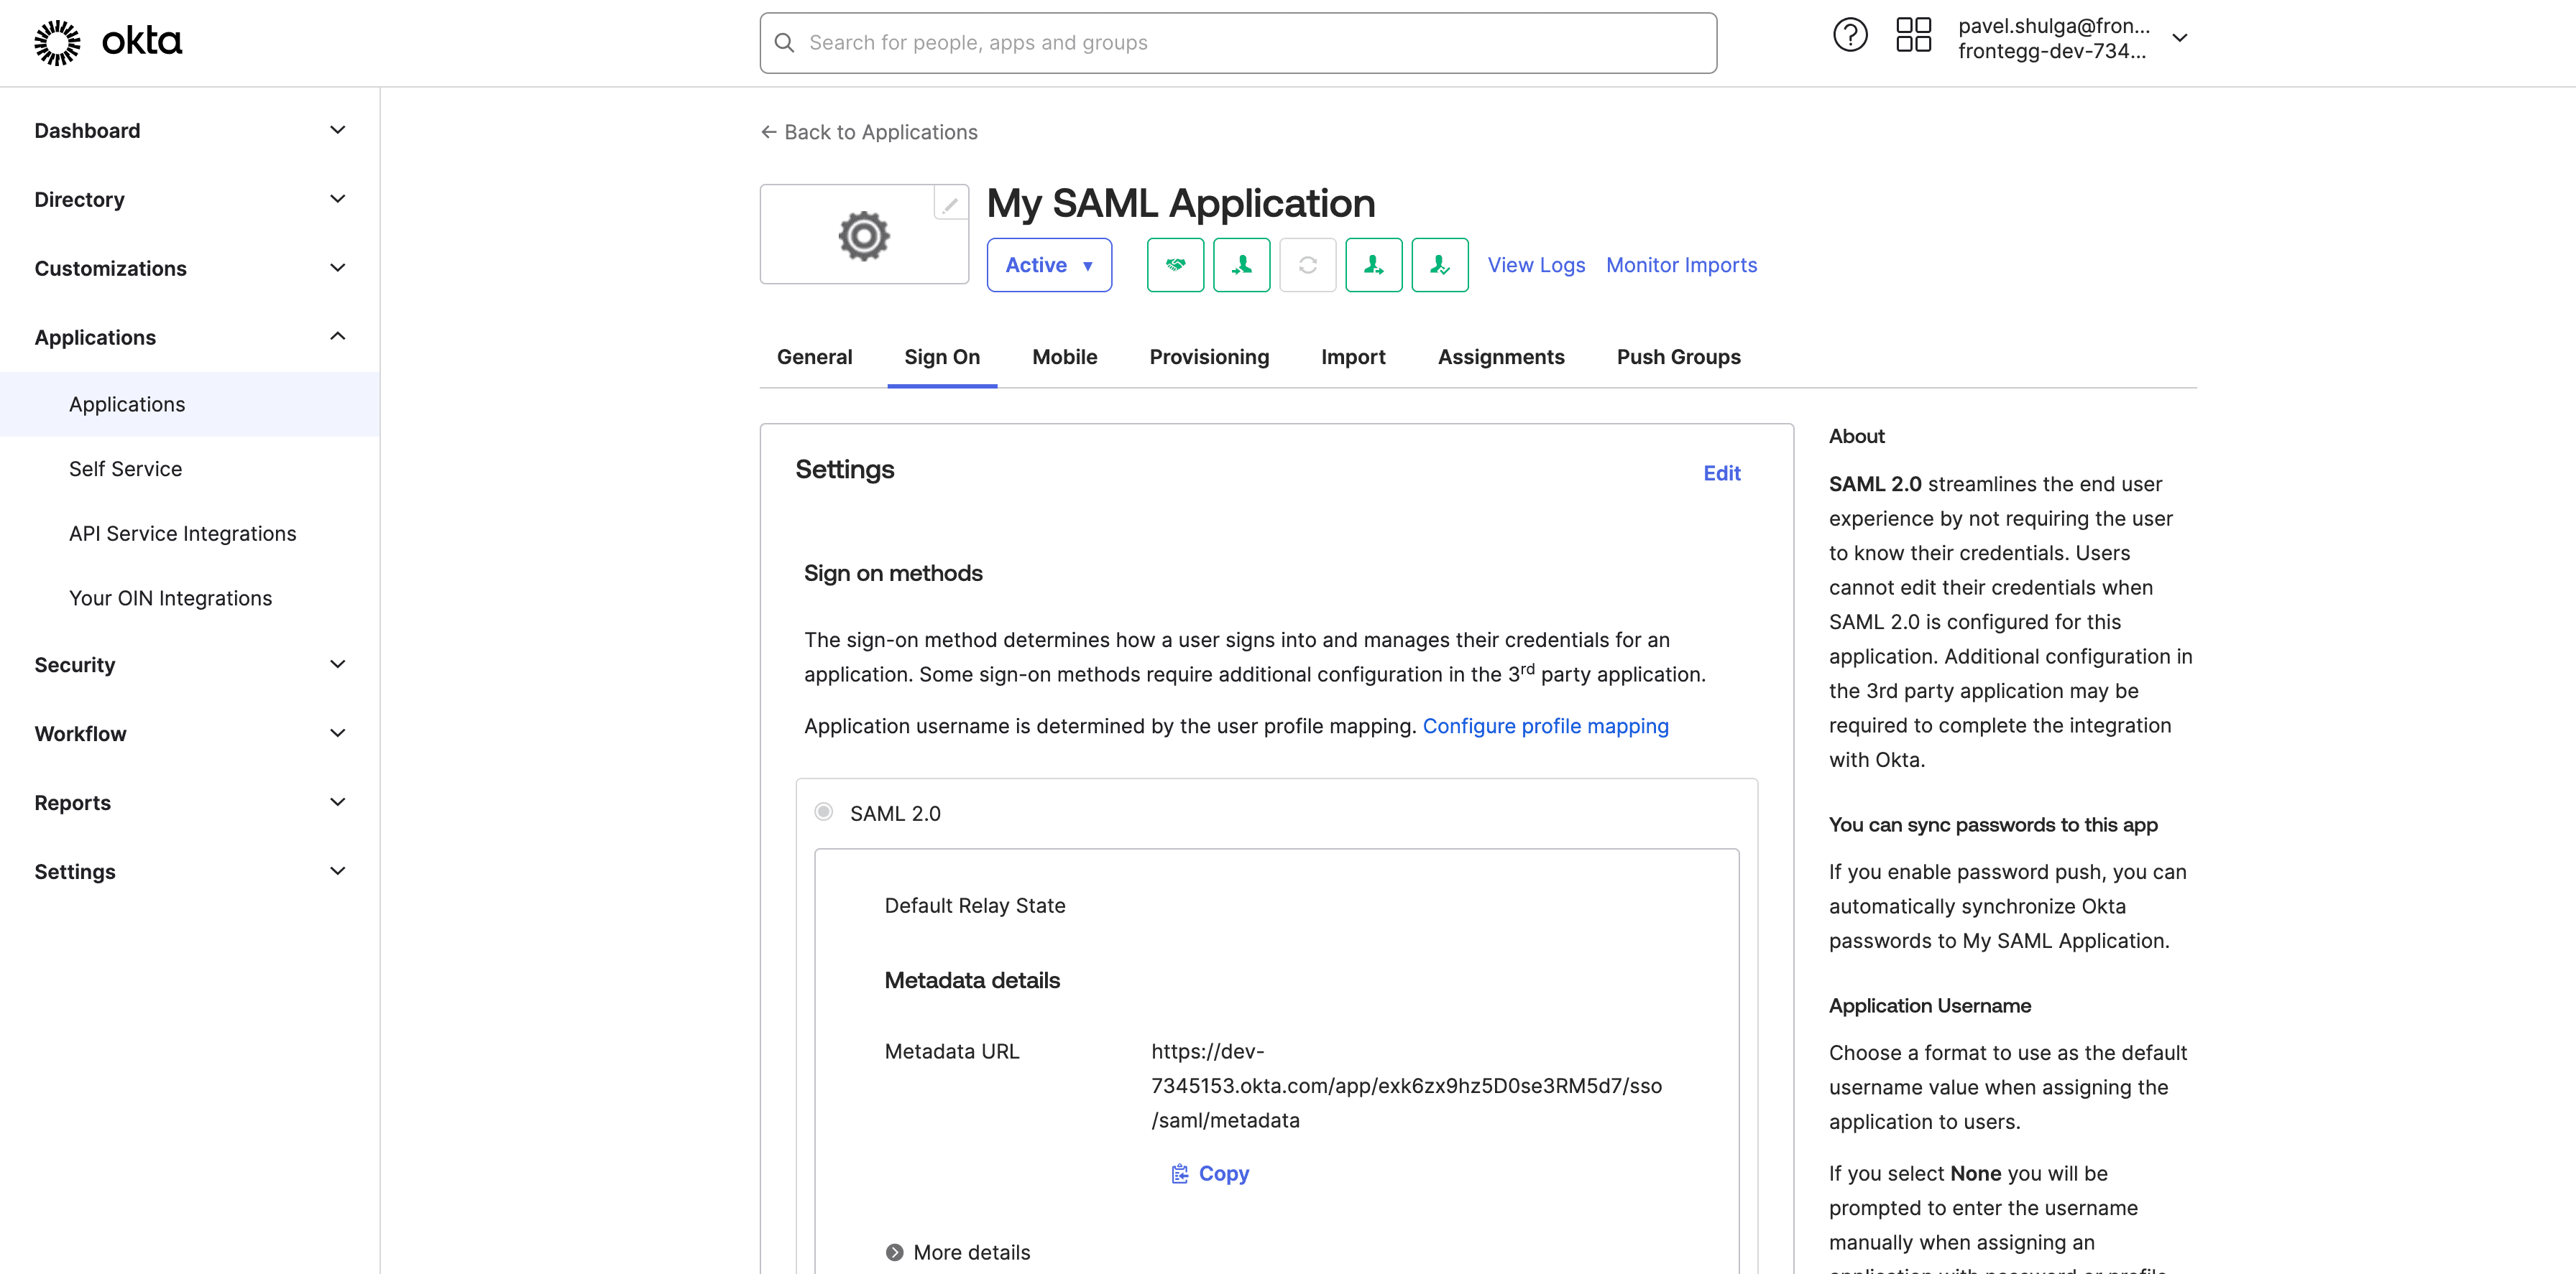Open the Push Groups tab

pos(1678,357)
